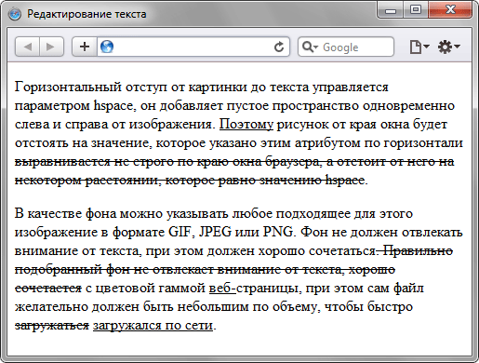This screenshot has width=479, height=363.
Task: Add a bookmark with the plus button
Action: 85,47
